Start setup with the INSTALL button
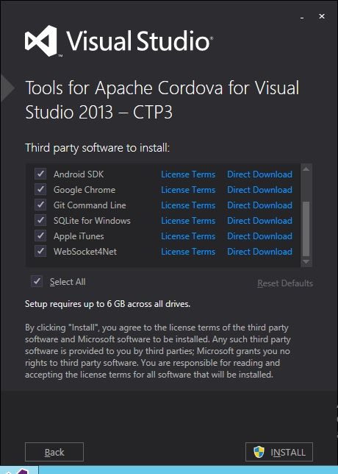Image resolution: width=338 pixels, height=474 pixels. pyautogui.click(x=279, y=452)
